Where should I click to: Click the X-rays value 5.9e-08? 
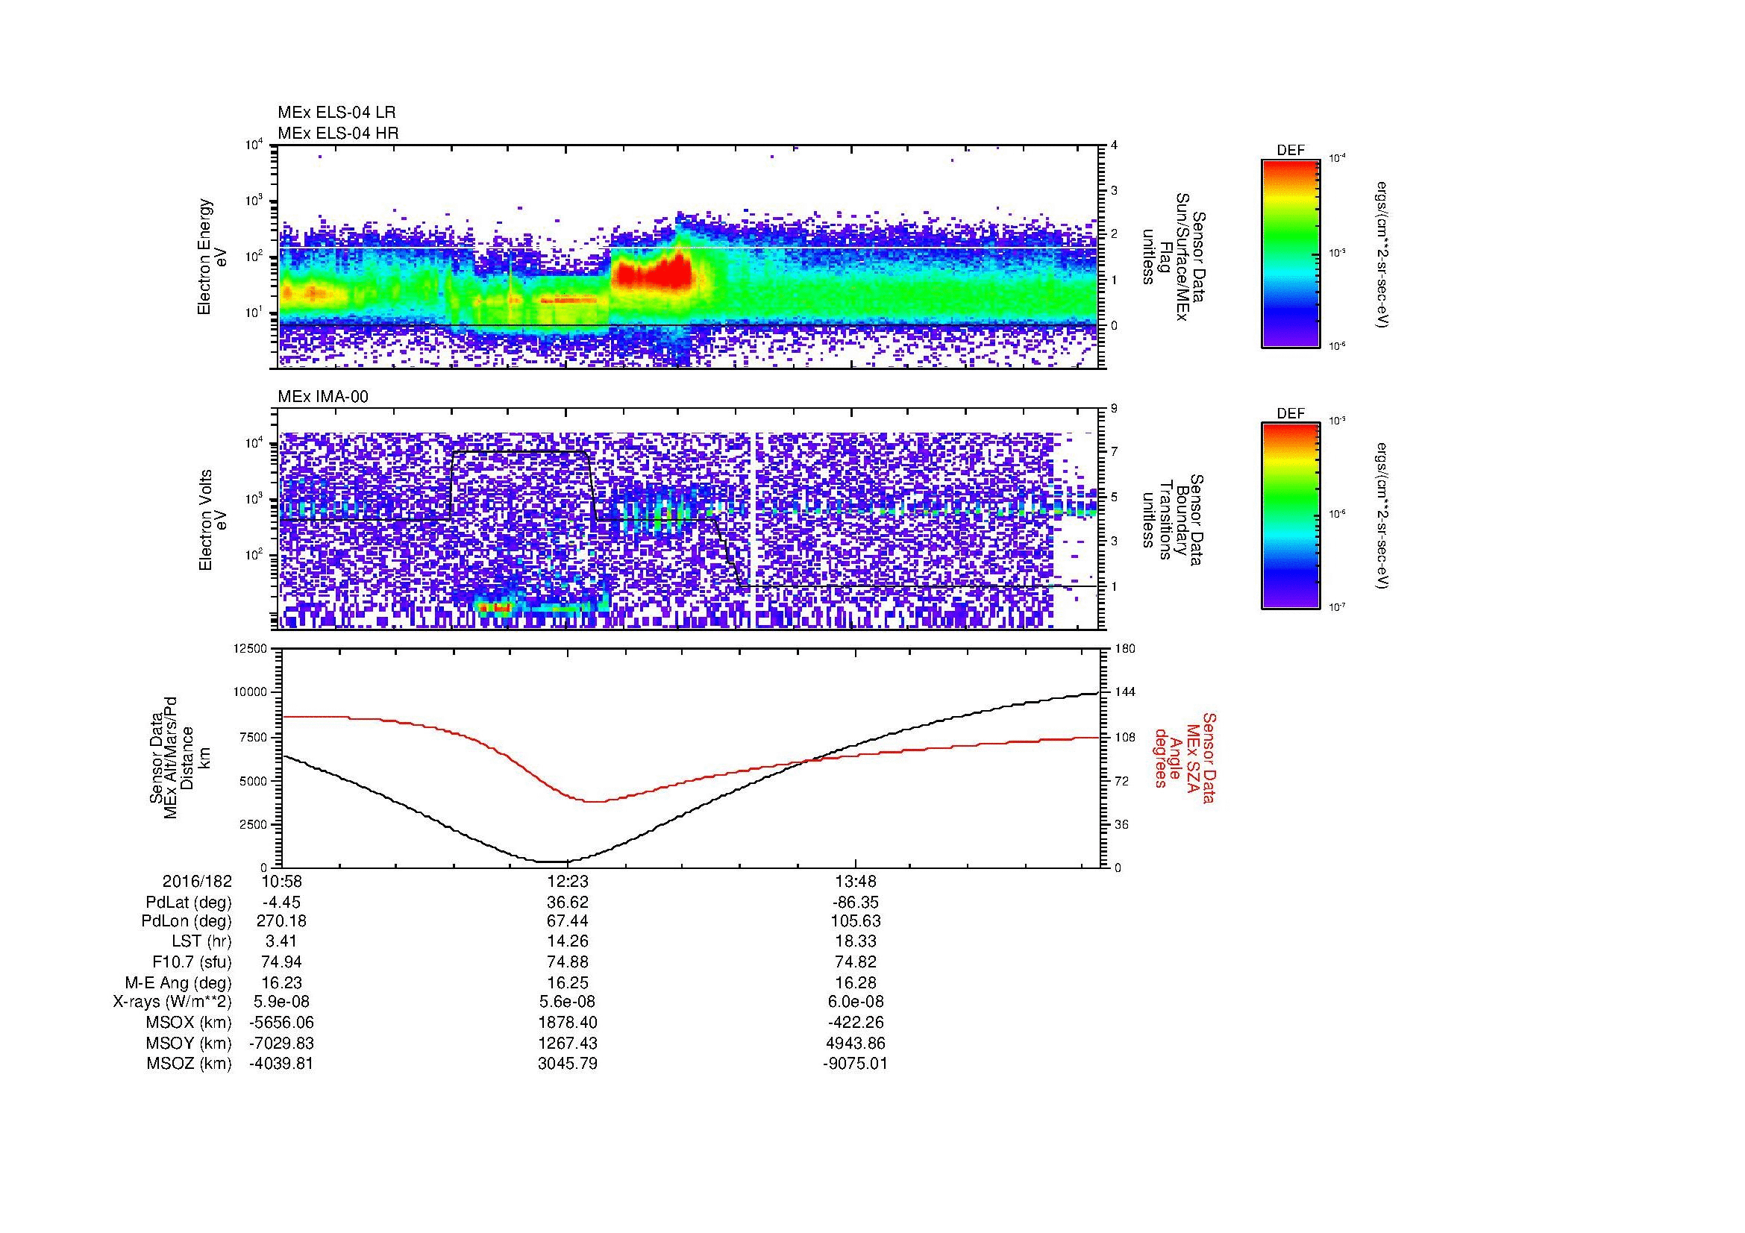[x=281, y=1003]
